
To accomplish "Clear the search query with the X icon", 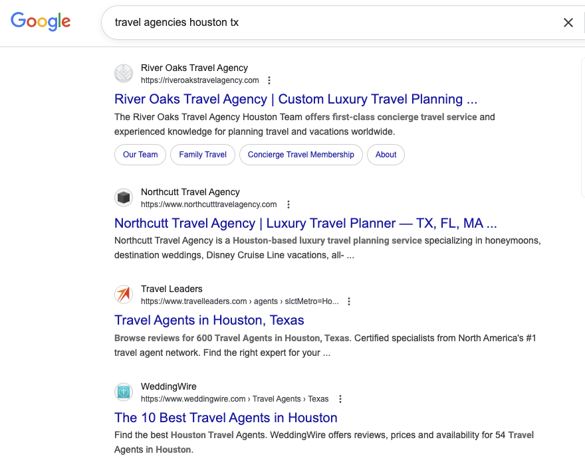I will point(568,22).
